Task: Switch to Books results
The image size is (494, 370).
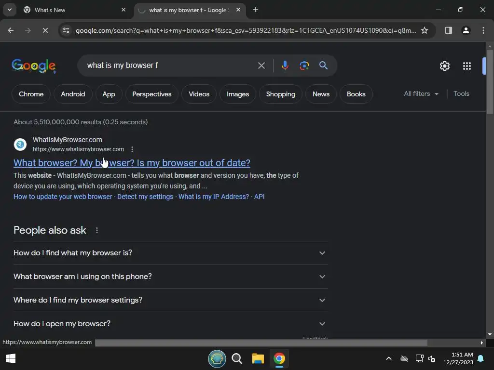Action: [x=356, y=94]
